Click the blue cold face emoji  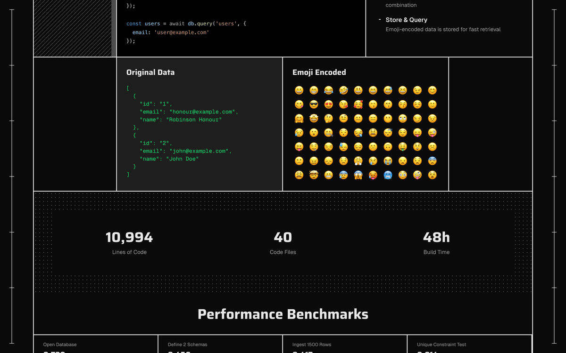pyautogui.click(x=388, y=175)
